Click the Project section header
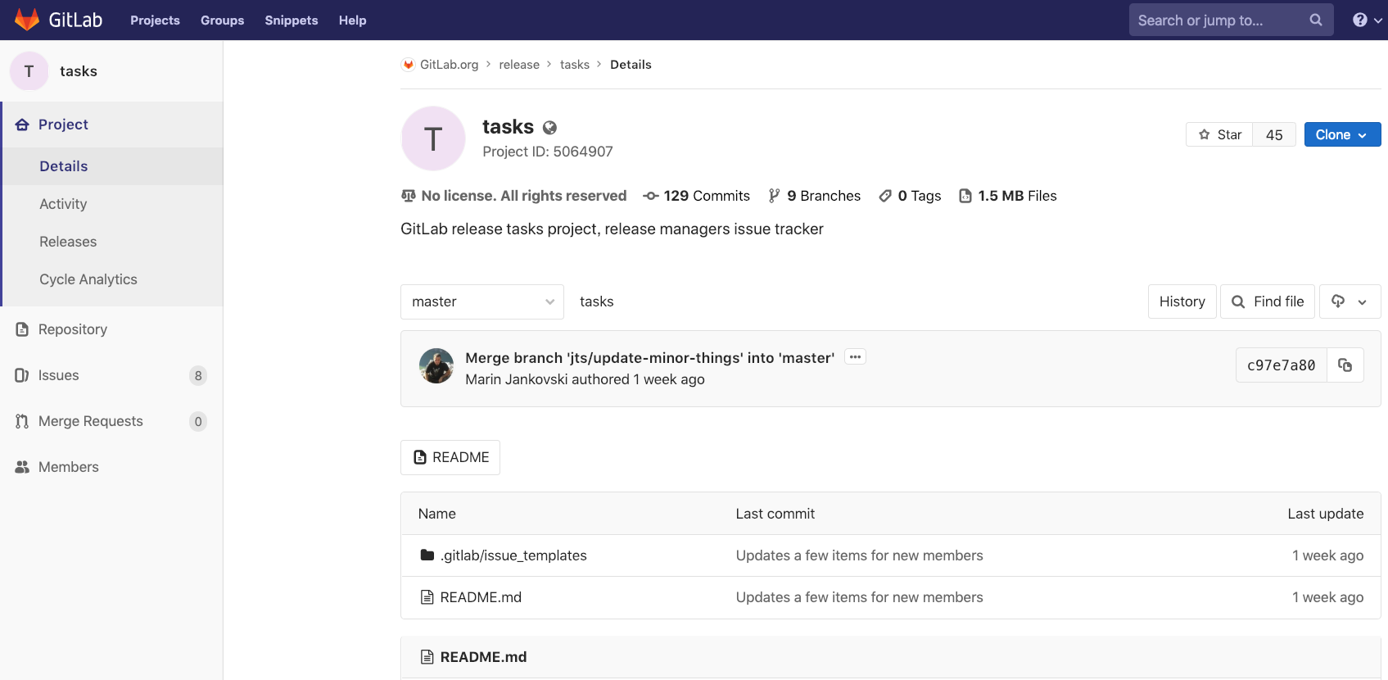Image resolution: width=1388 pixels, height=680 pixels. click(111, 125)
